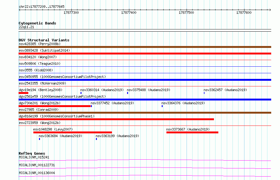Select dgv730e201 (Wong2012b) label
This screenshot has height=180, width=280.
click(x=40, y=103)
